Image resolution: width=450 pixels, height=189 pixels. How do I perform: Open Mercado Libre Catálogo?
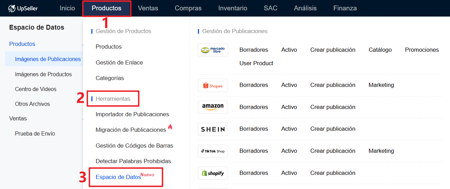click(380, 50)
